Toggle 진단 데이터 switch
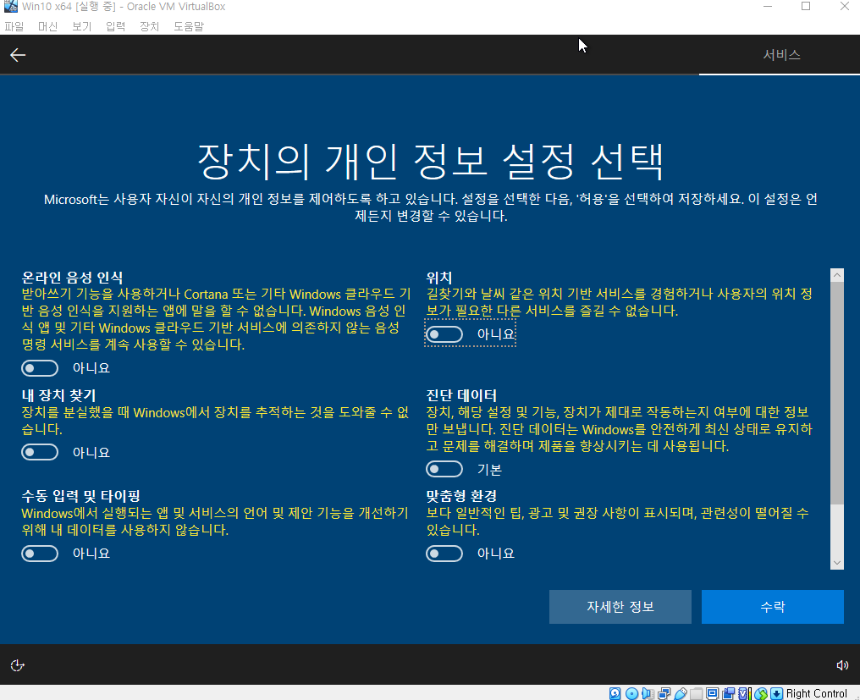The height and width of the screenshot is (700, 860). pos(444,469)
